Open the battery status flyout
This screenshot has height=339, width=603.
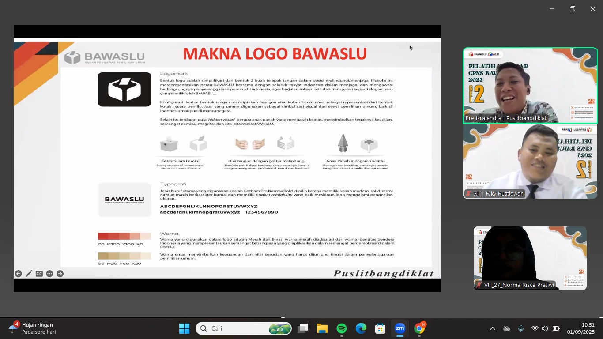[557, 328]
